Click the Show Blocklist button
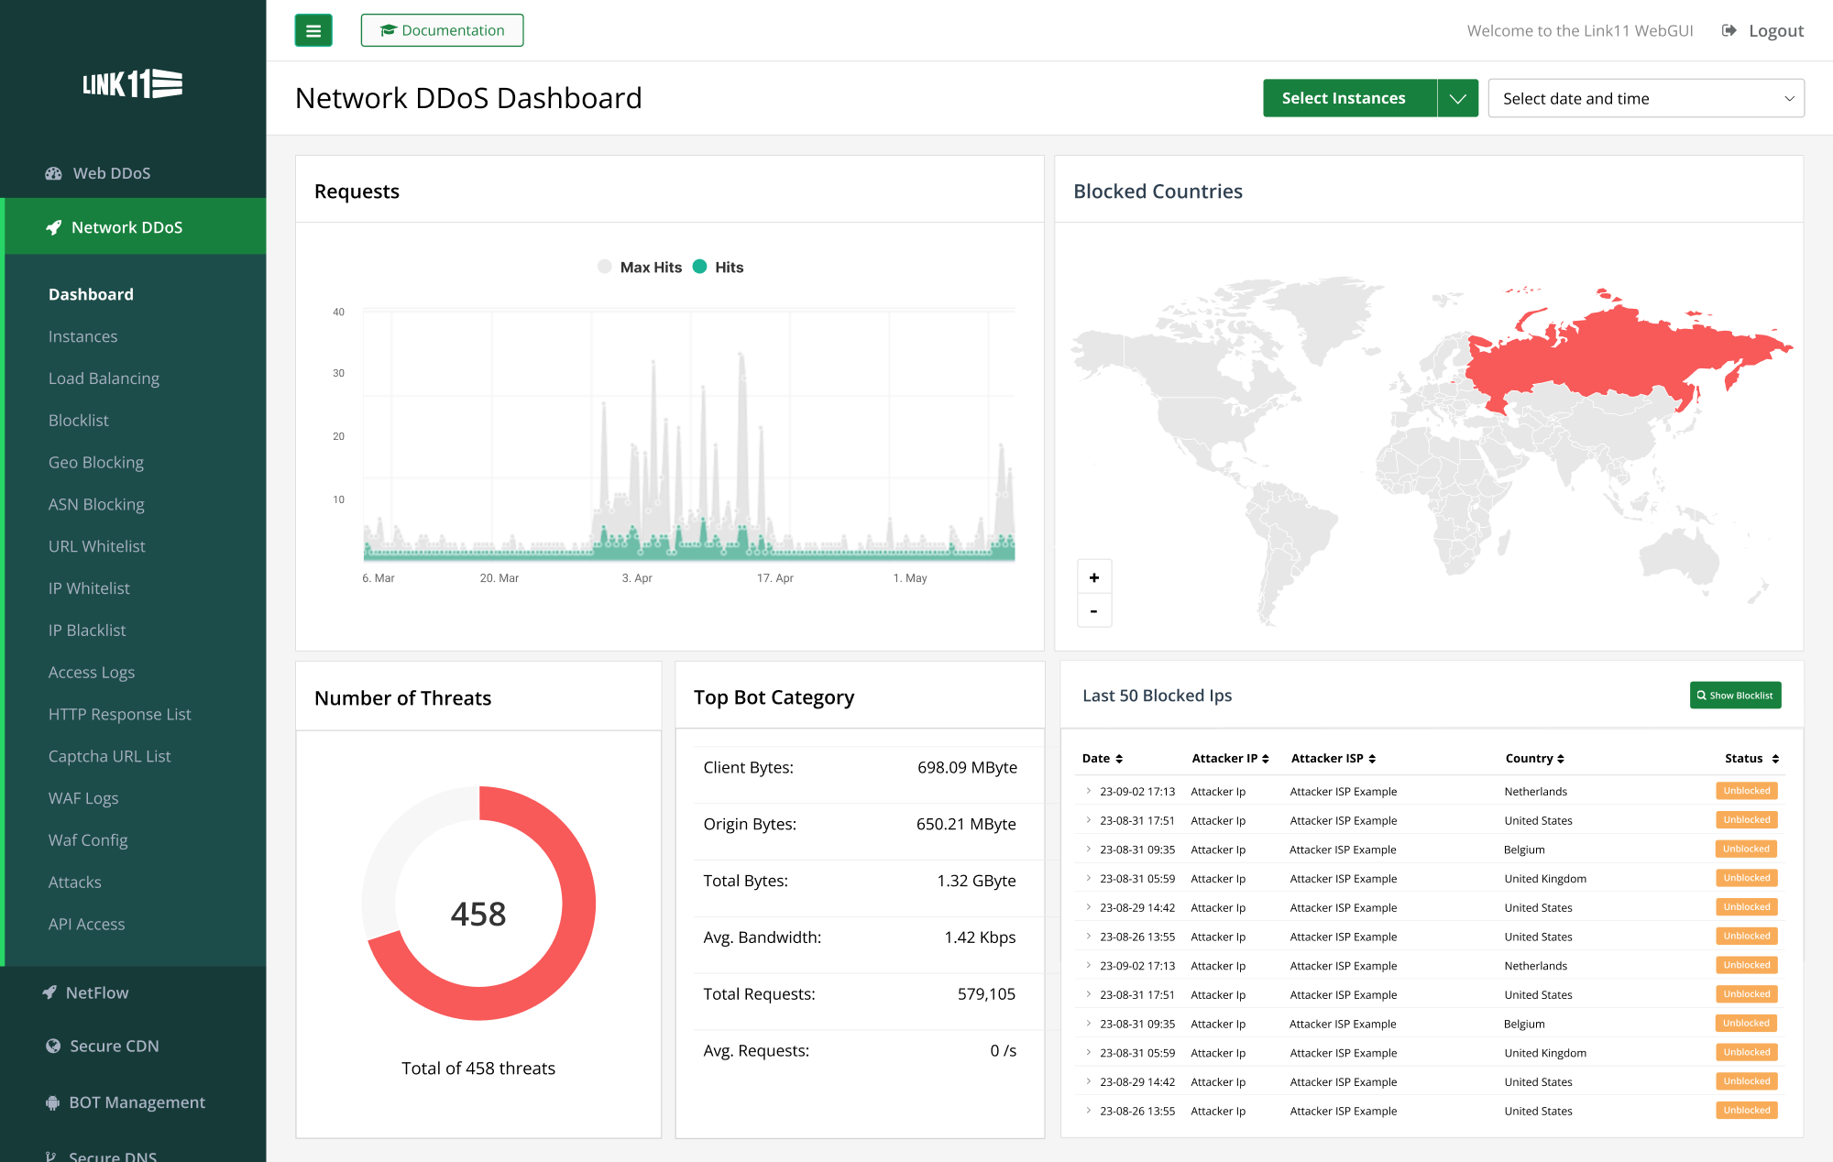Image resolution: width=1833 pixels, height=1162 pixels. [1735, 696]
